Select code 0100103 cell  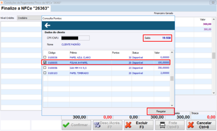[53, 73]
